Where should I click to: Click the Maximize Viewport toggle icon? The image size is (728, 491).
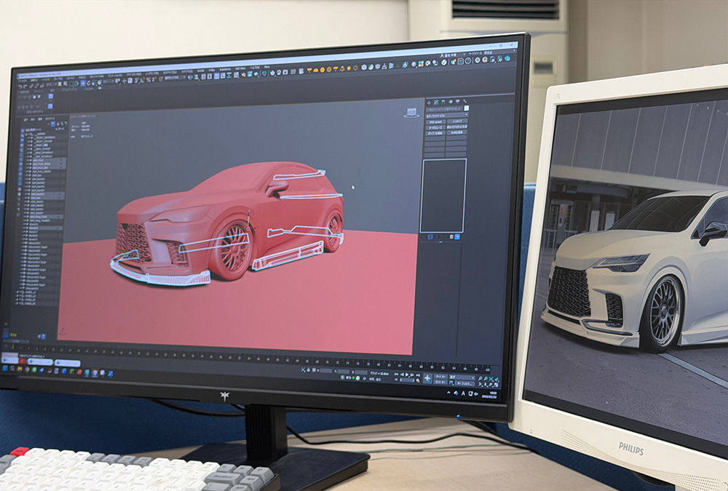tap(498, 385)
